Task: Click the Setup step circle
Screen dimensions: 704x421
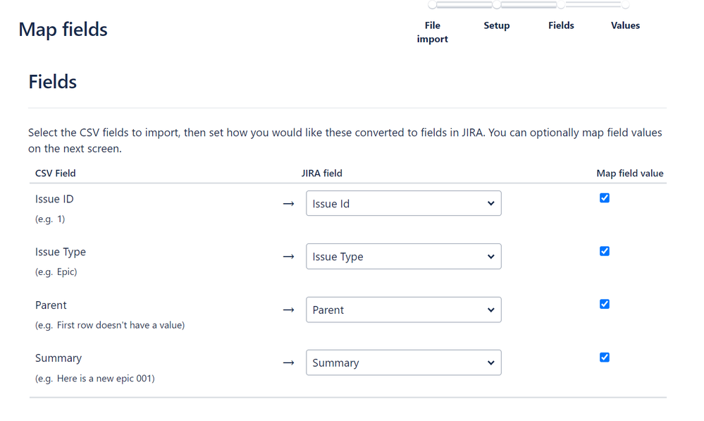Action: (x=497, y=5)
